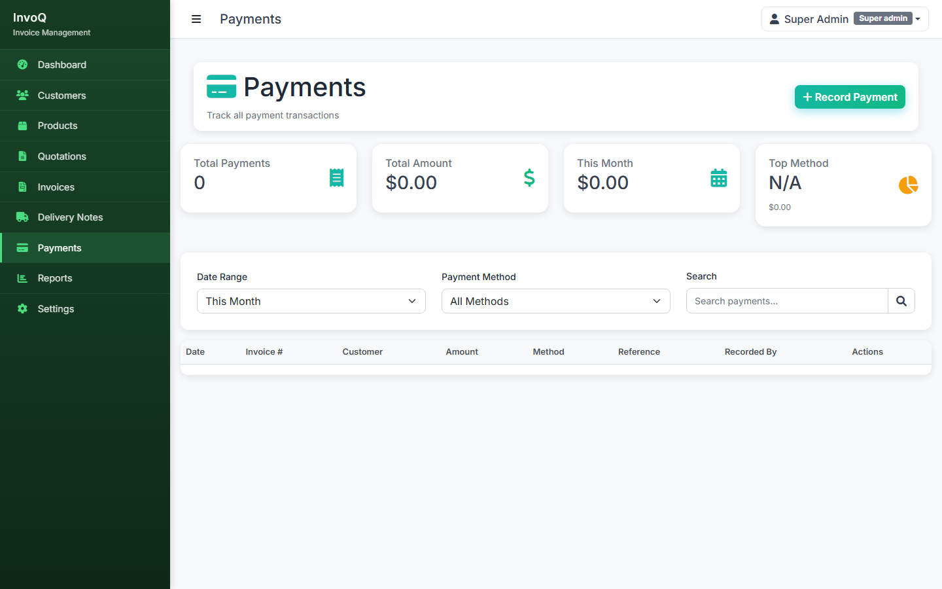Click the Track all payment transactions subtitle
Screen dimensions: 942x589
(x=273, y=115)
